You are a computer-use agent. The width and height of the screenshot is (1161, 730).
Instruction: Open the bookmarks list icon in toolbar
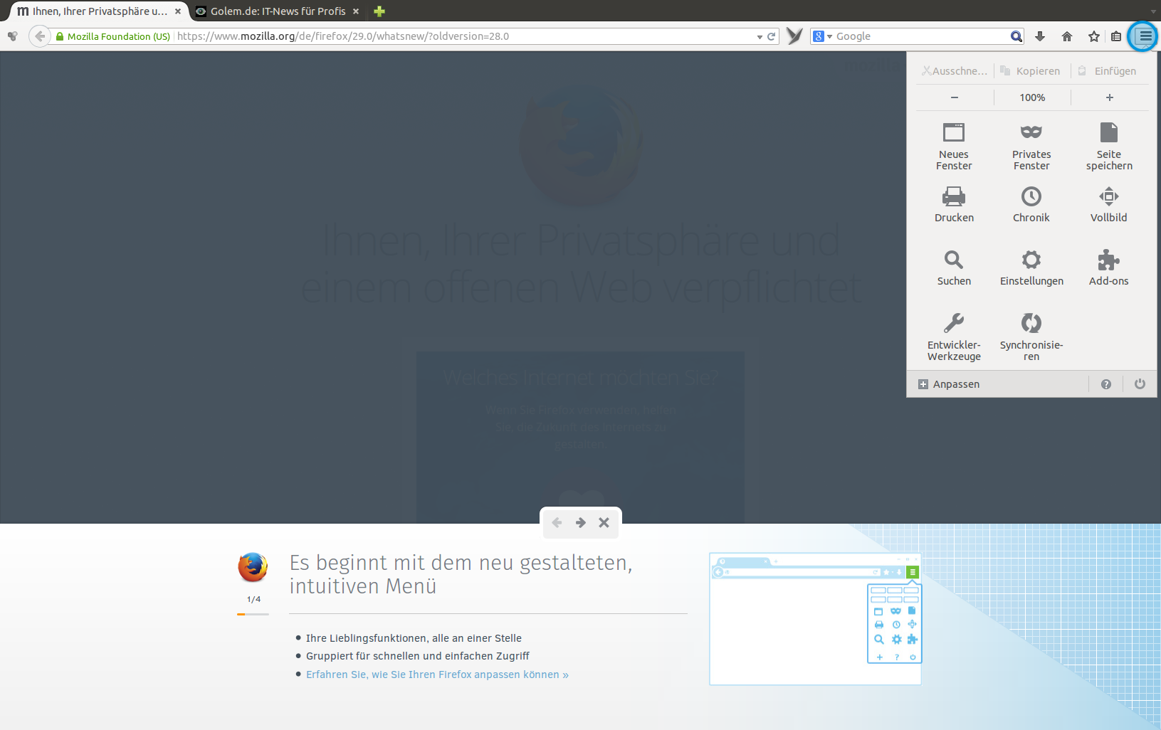(x=1116, y=36)
